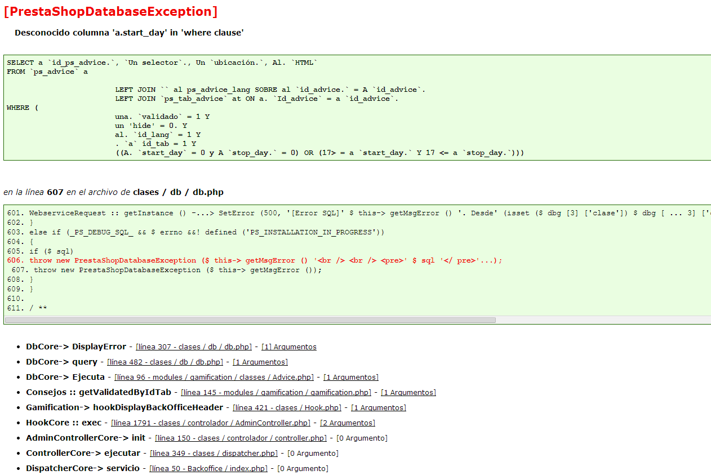Viewport: 711px width, 475px height.
Task: Open link línea 421 - clases / Hook.php
Action: 287,408
